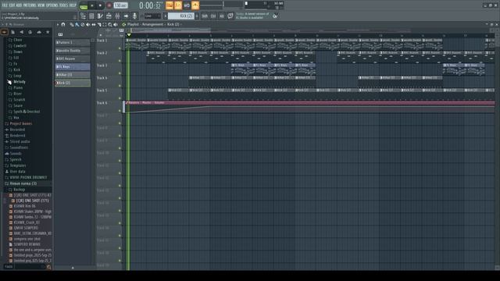Open browser cloud tab icon
The image size is (500, 281).
pos(39,32)
